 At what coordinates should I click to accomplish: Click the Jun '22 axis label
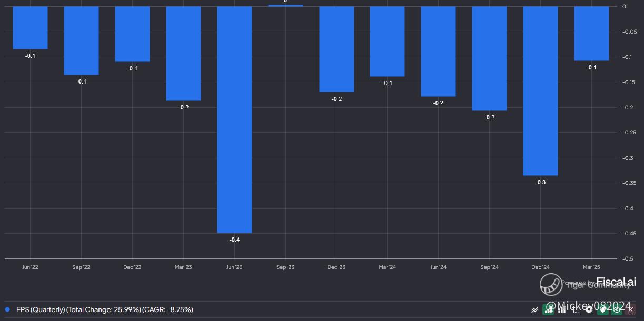(x=30, y=267)
